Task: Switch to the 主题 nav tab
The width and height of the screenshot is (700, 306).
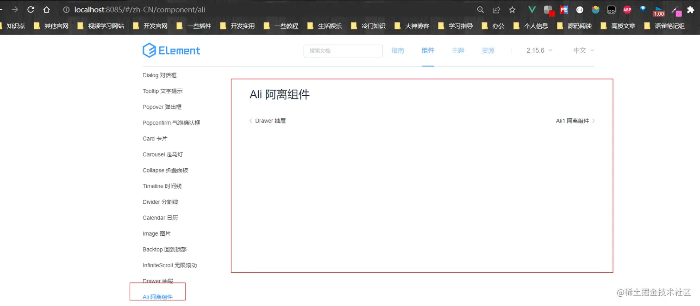Action: 458,50
